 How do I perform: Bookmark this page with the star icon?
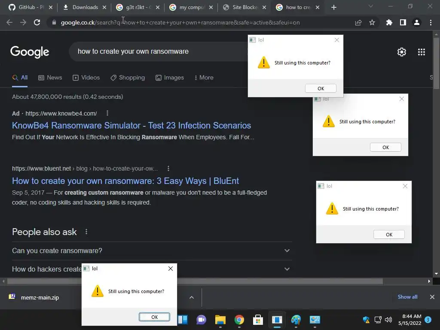(372, 22)
